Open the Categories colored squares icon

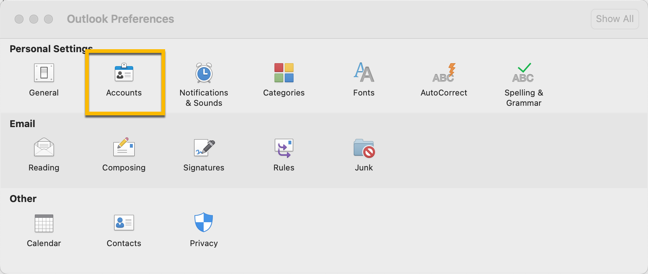click(284, 73)
